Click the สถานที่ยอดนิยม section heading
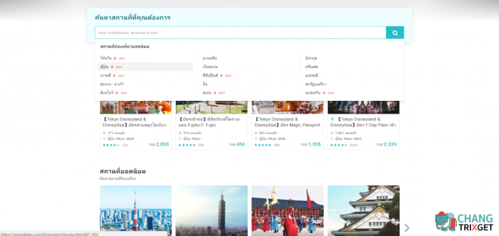 point(123,171)
